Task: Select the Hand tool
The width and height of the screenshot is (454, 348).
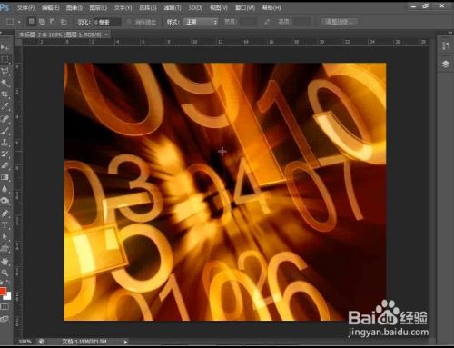Action: tap(5, 261)
